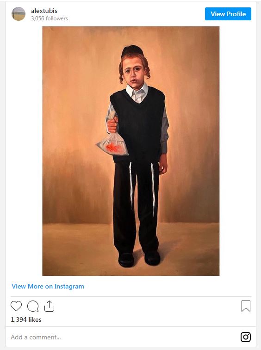Image resolution: width=261 pixels, height=350 pixels.
Task: Click the goldfish bag in the painting
Action: 112,144
